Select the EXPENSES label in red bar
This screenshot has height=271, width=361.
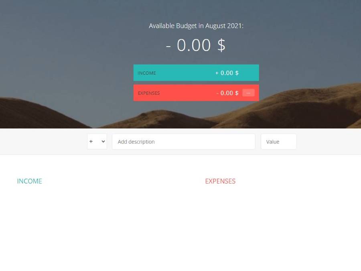(x=149, y=93)
